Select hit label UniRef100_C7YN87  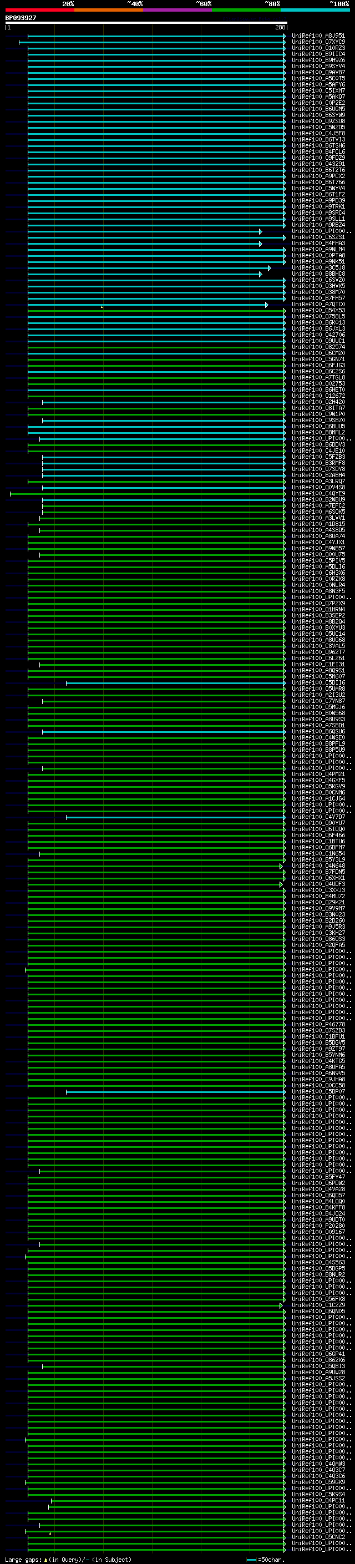point(318,701)
